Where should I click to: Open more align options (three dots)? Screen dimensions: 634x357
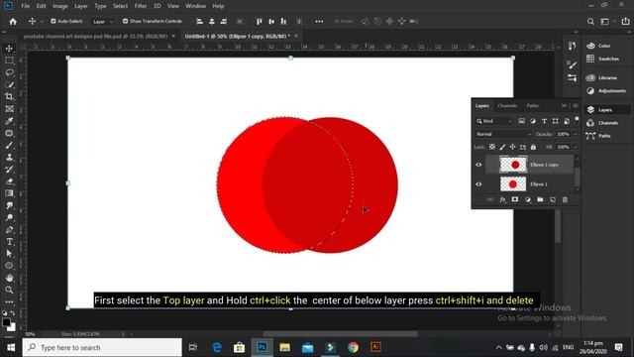[319, 22]
